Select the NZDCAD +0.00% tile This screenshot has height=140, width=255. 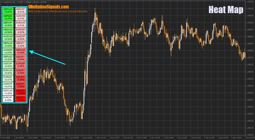[8, 92]
